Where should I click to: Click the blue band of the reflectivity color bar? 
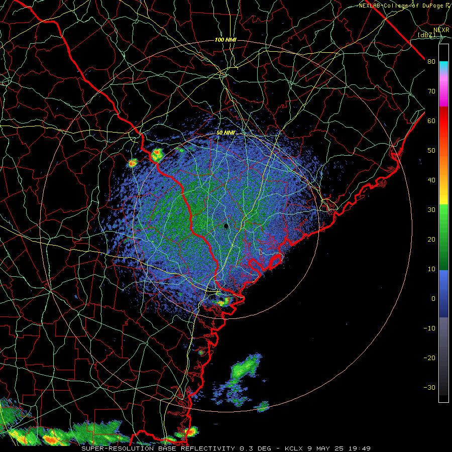pyautogui.click(x=443, y=294)
